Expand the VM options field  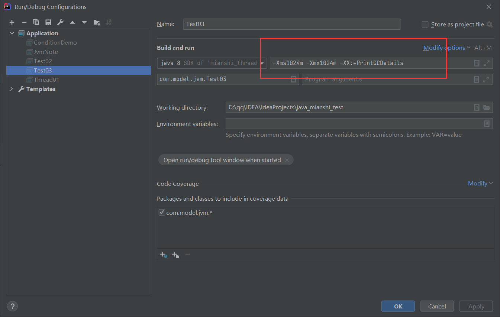(486, 63)
